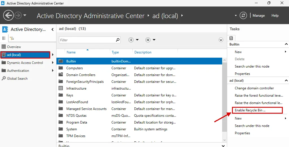Click the save queries disk icon

(x=148, y=40)
